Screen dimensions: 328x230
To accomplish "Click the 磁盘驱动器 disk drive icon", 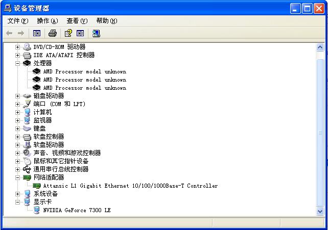I will click(x=27, y=96).
